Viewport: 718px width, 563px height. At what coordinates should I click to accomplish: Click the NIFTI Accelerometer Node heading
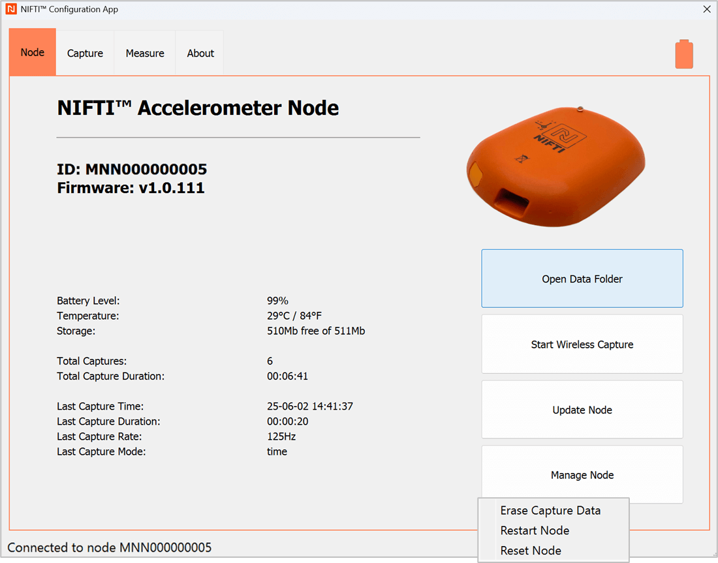click(198, 108)
